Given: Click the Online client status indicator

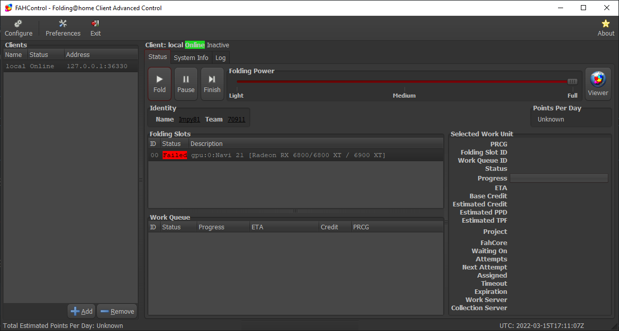Looking at the screenshot, I should [195, 45].
